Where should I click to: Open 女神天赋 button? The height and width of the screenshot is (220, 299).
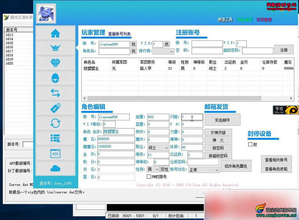click(x=218, y=133)
